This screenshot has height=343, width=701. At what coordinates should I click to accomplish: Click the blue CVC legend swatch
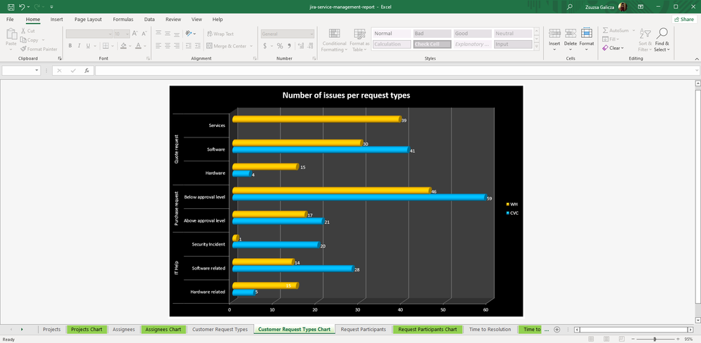click(507, 213)
